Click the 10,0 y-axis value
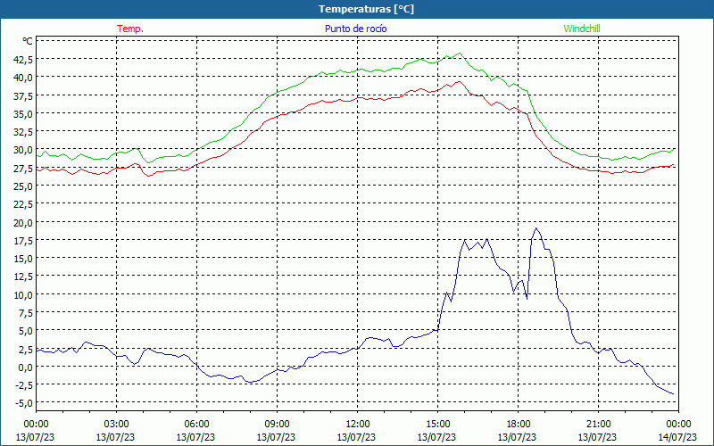This screenshot has height=446, width=714. point(23,294)
